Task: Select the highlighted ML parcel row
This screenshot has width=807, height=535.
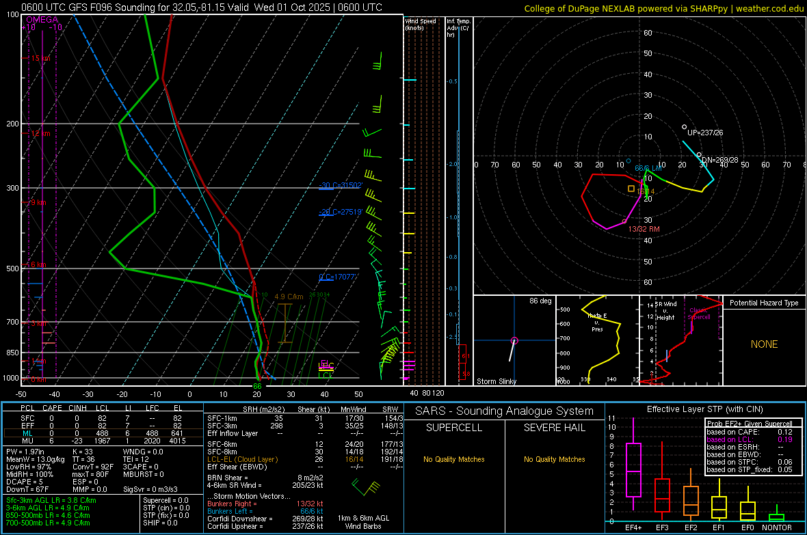Action: [103, 433]
